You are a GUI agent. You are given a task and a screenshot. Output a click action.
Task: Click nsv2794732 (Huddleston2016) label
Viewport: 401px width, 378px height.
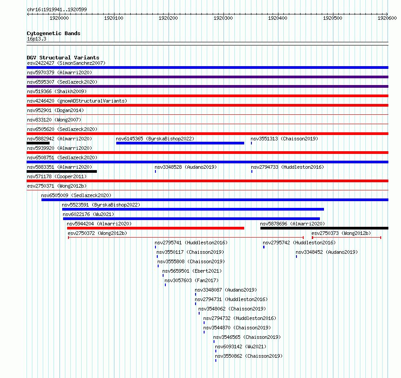coord(240,318)
